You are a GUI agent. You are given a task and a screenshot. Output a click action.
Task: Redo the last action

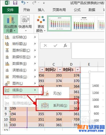34,3
